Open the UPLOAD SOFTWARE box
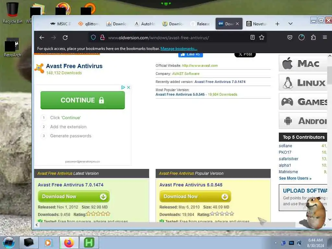This screenshot has width=332, height=249. tap(303, 197)
